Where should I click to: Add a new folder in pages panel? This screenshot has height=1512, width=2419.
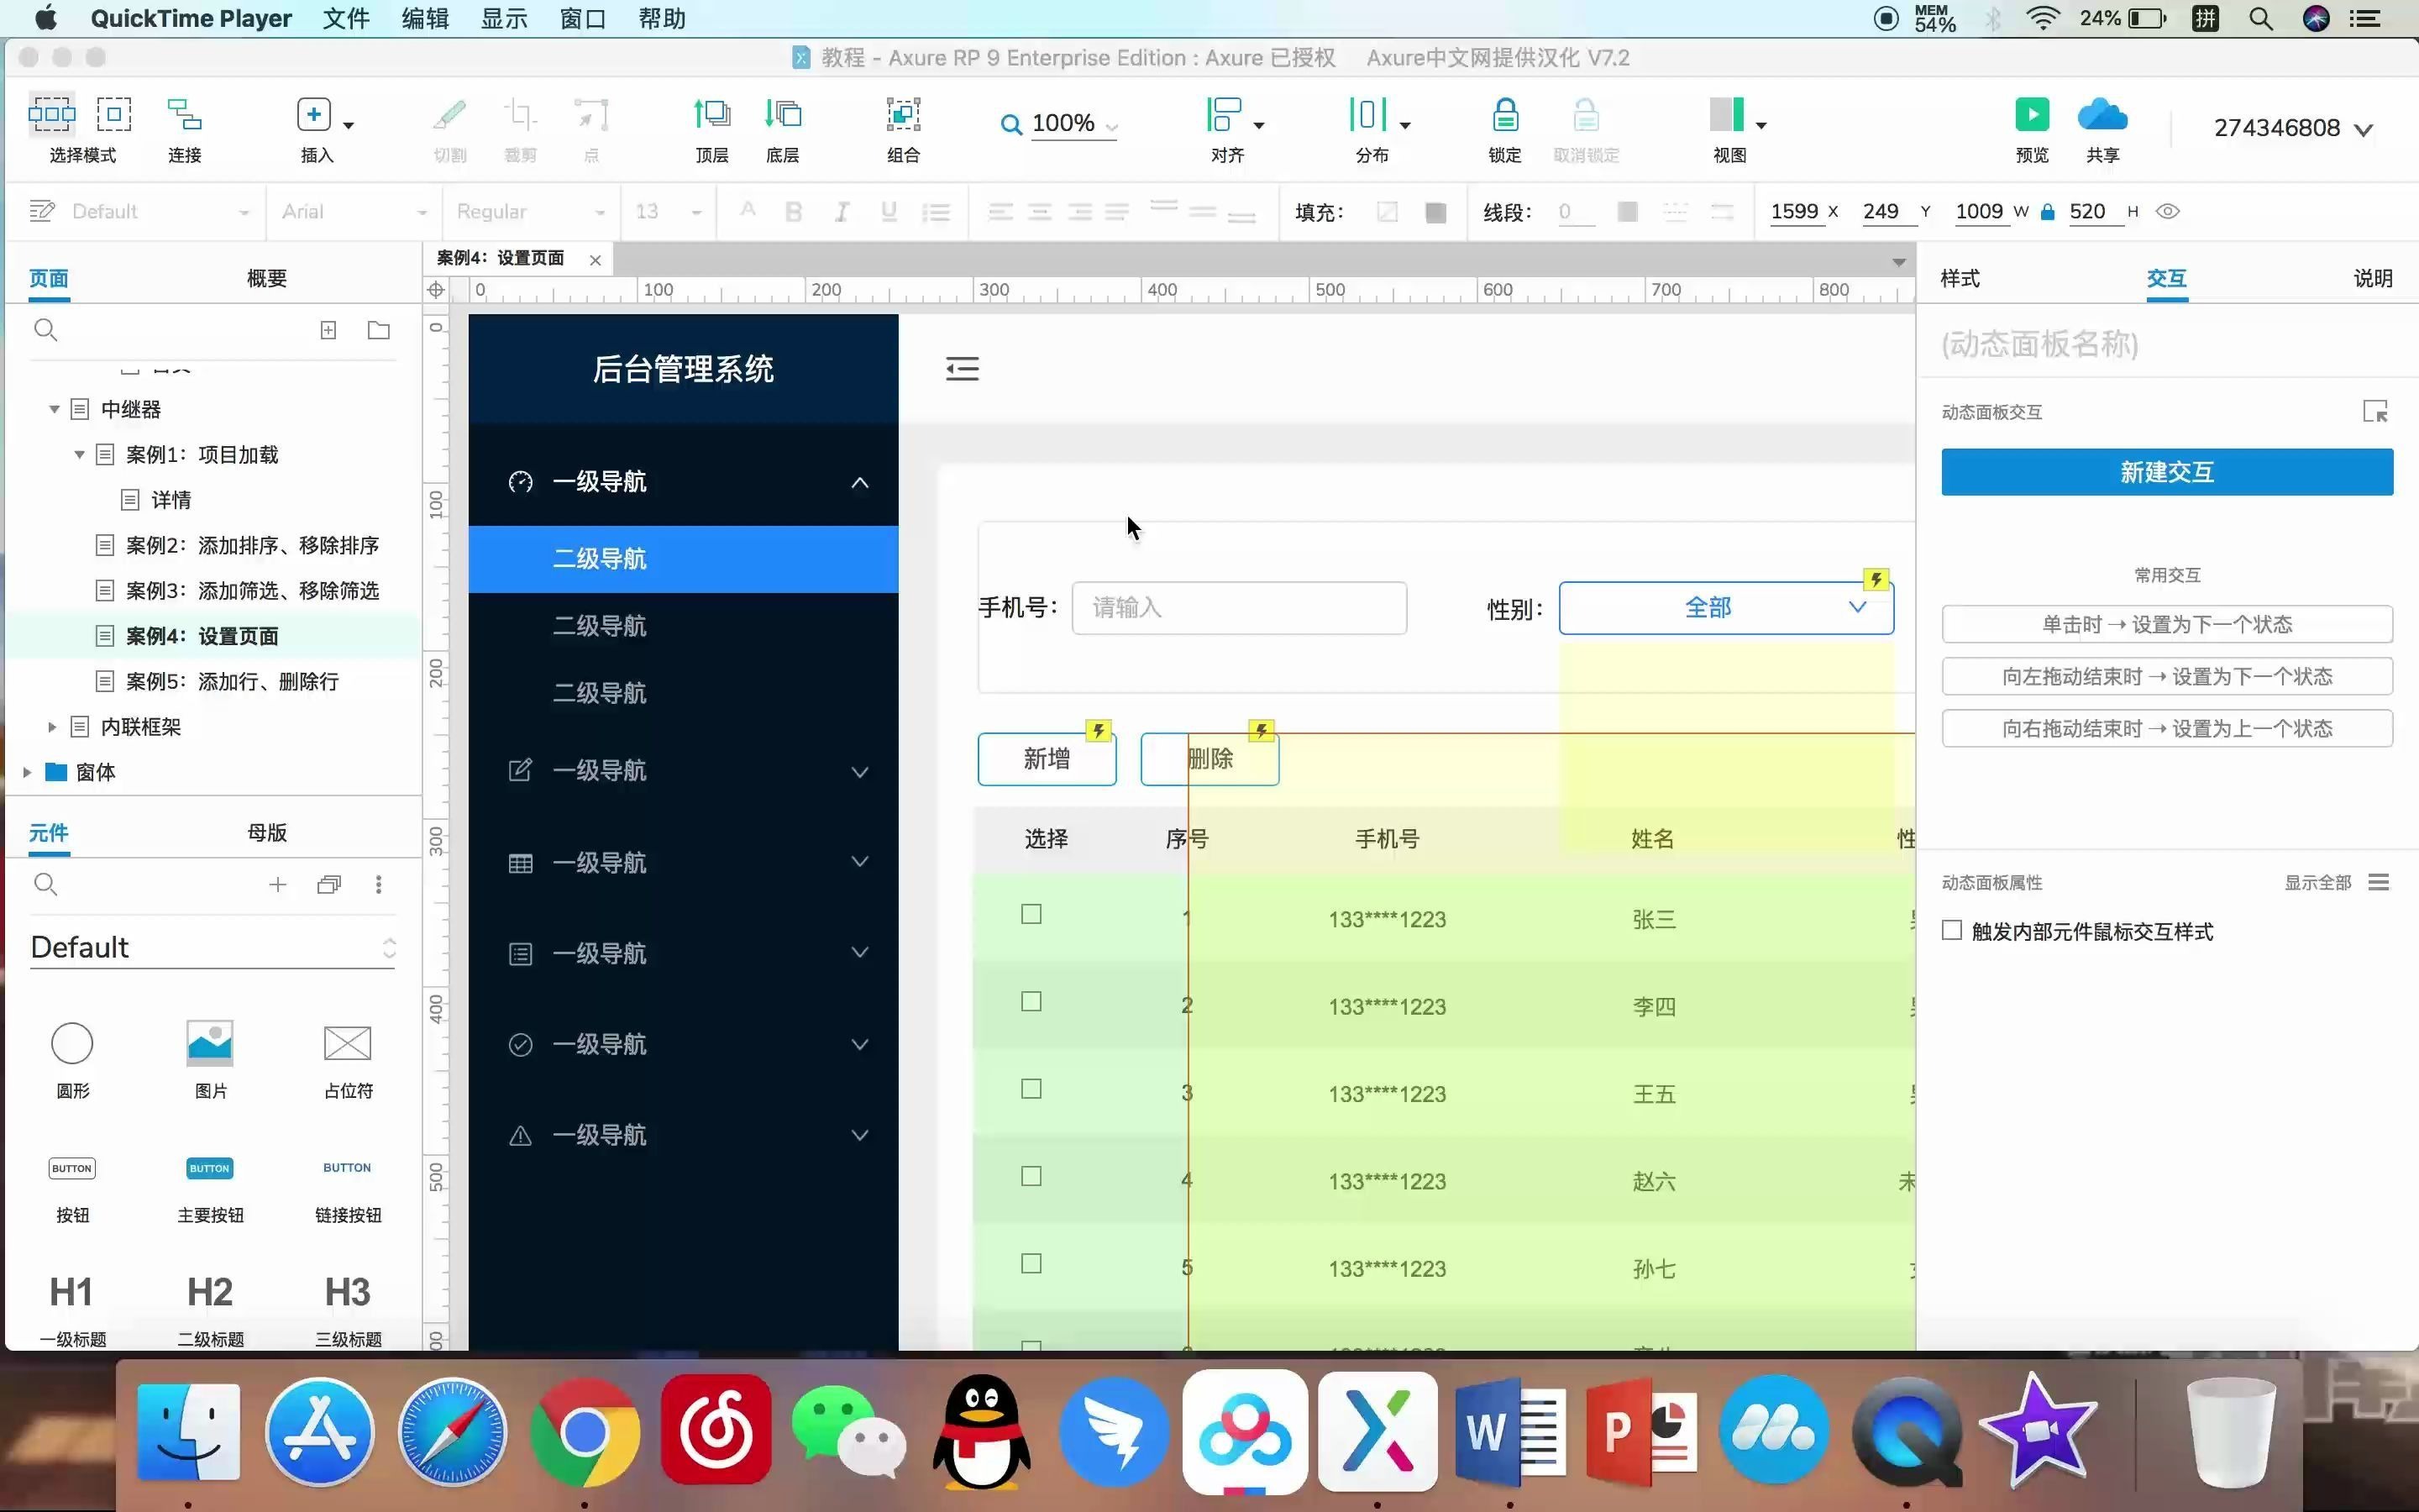coord(379,330)
